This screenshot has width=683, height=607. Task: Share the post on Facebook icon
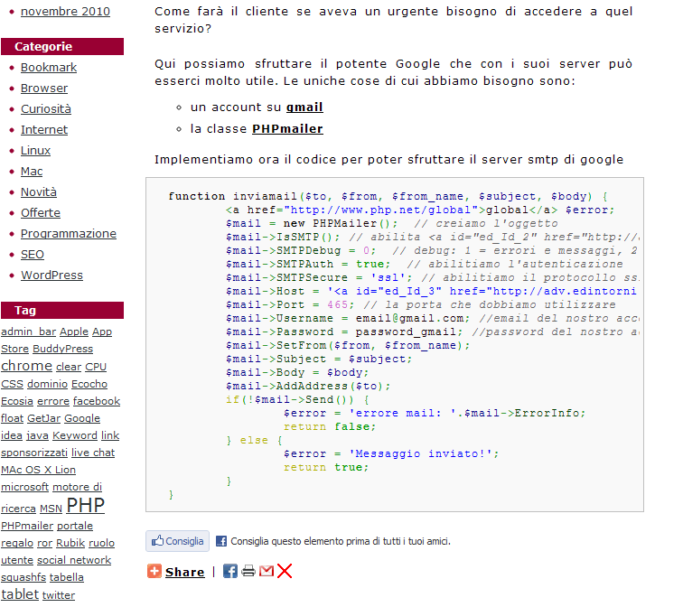[x=230, y=571]
